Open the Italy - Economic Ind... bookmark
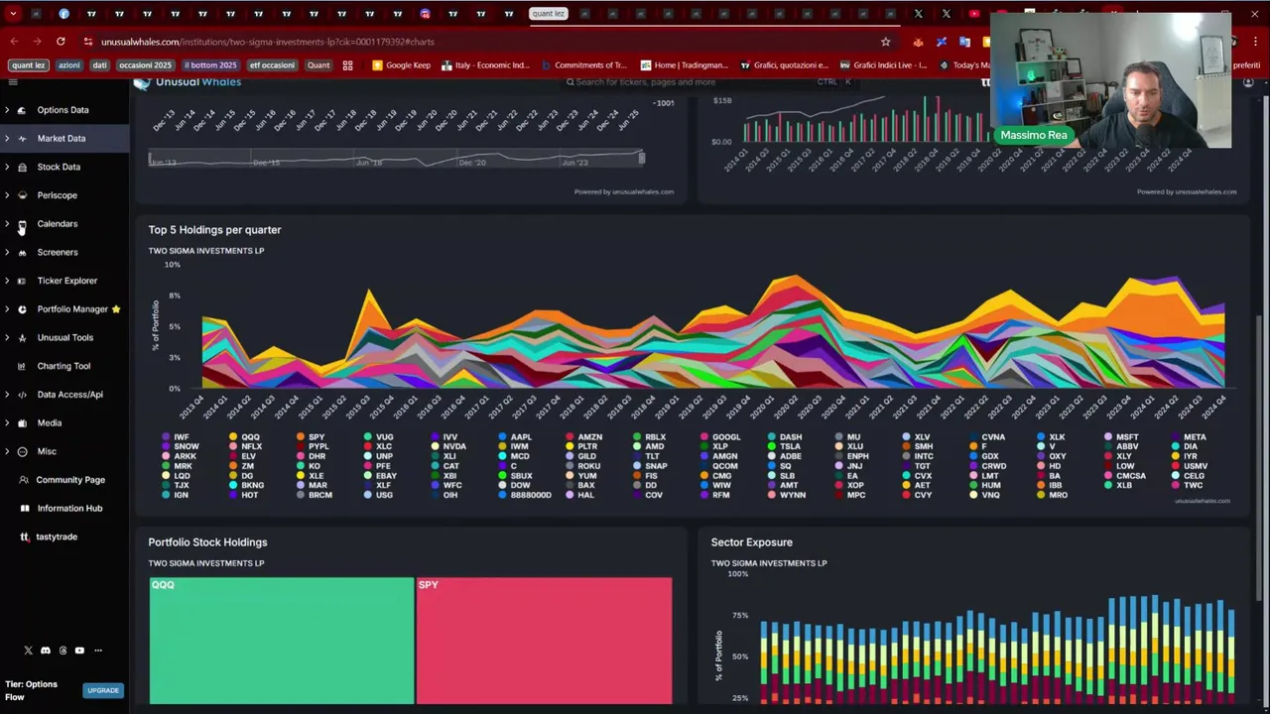Screen dimensions: 1270x714 pos(485,65)
